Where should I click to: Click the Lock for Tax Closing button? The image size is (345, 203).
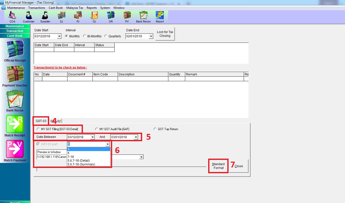165,34
